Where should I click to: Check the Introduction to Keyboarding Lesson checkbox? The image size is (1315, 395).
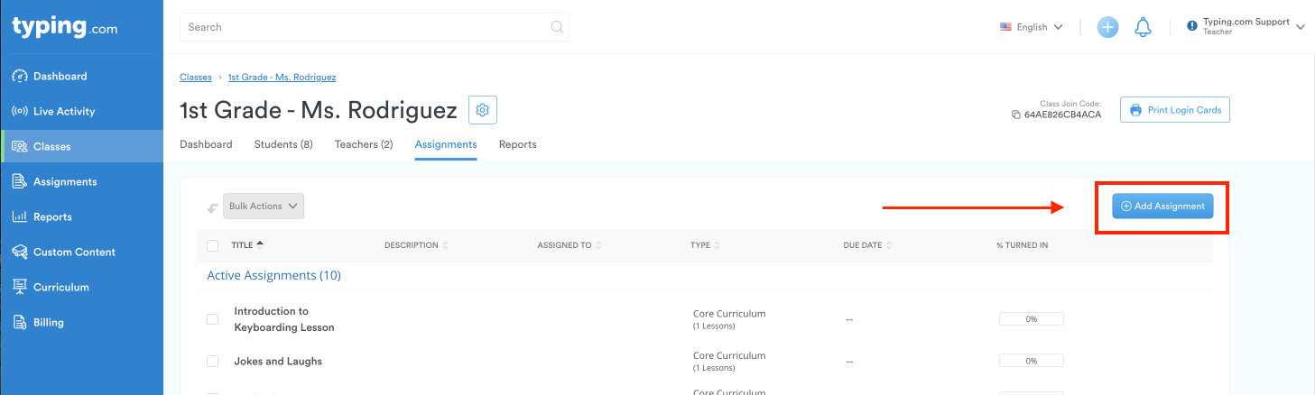click(x=213, y=319)
